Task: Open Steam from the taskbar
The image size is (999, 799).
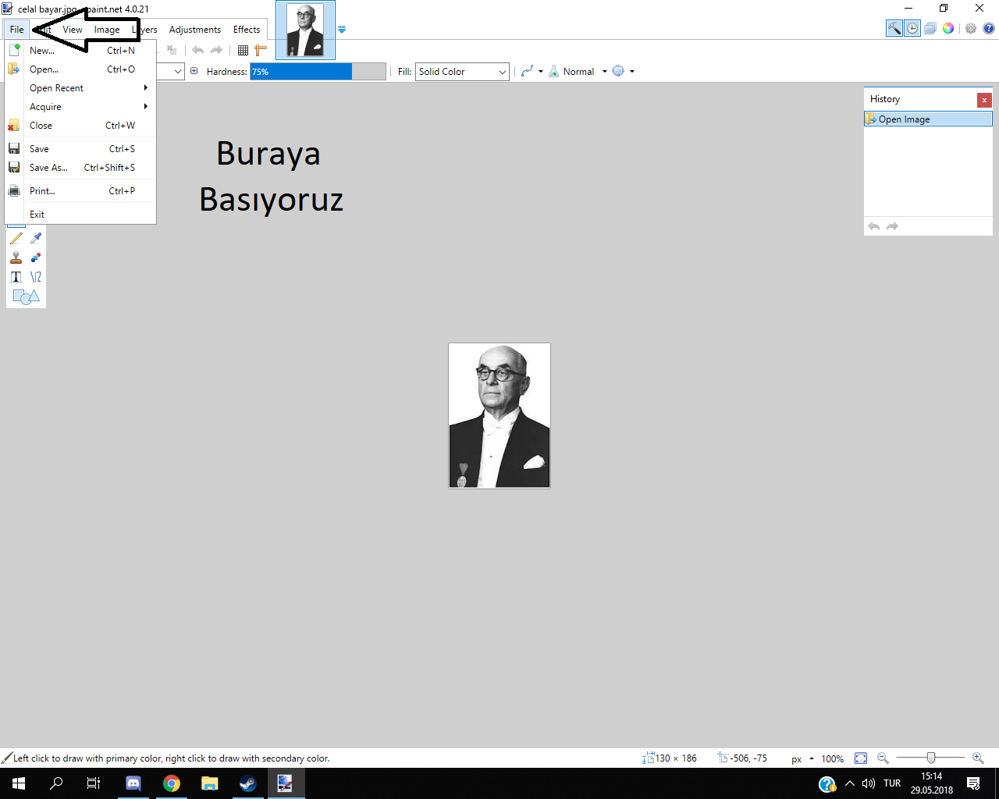Action: 247,783
